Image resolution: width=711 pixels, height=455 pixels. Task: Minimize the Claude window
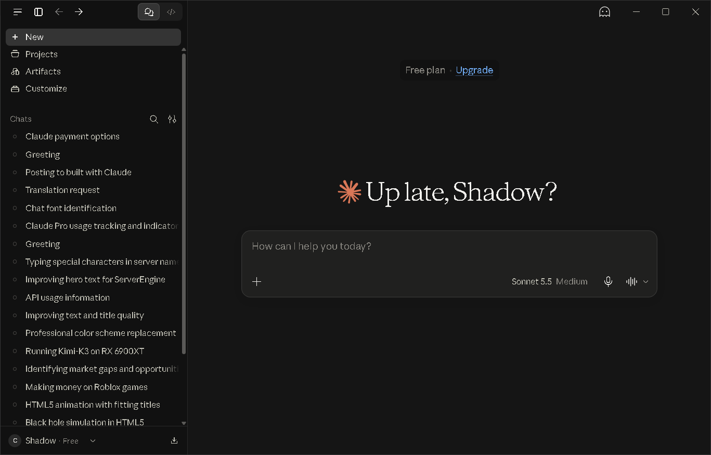636,12
